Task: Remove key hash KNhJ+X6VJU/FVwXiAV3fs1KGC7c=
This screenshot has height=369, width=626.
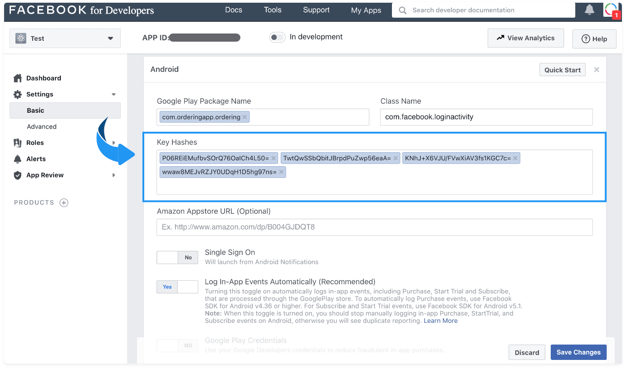Action: (515, 158)
